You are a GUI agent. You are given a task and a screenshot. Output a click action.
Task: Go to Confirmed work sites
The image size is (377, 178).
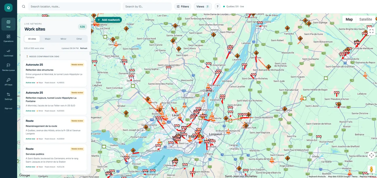point(8,53)
